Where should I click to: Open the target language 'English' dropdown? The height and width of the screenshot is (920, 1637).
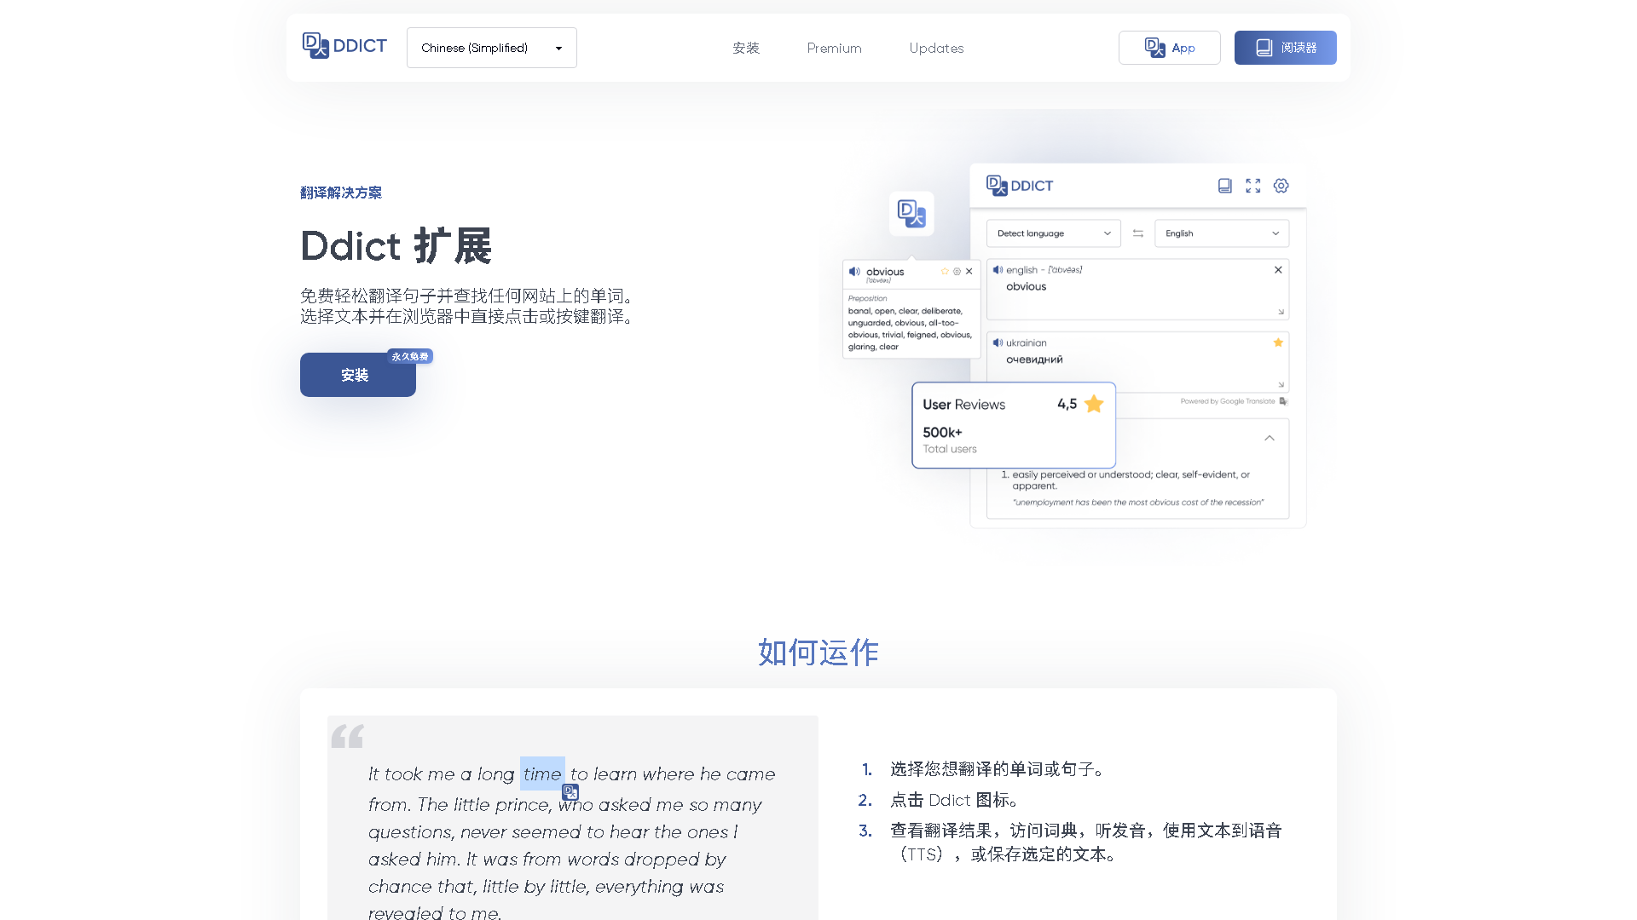coord(1221,233)
